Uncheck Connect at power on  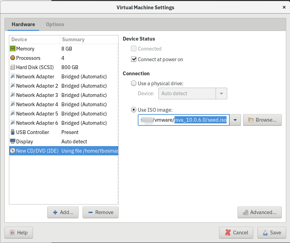coord(133,59)
